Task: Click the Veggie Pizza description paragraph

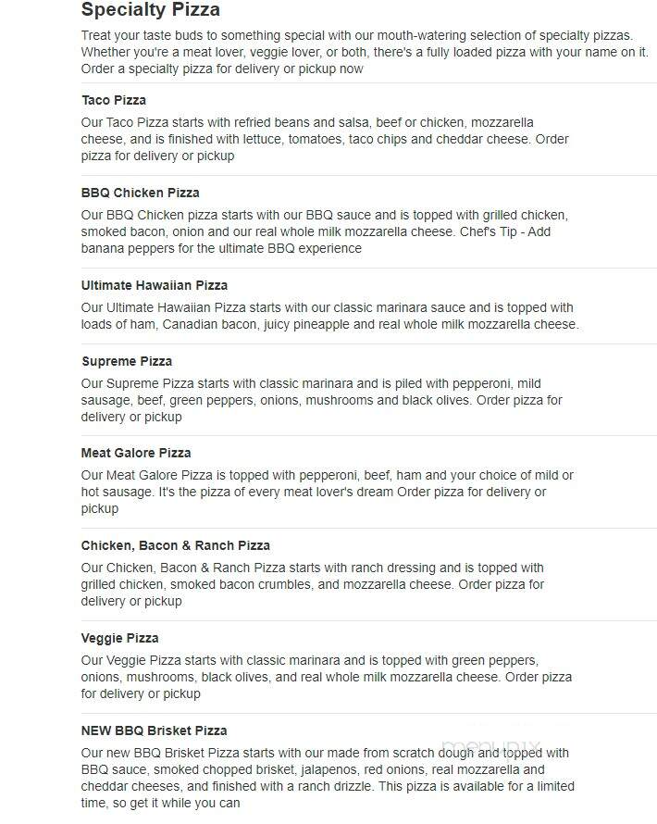Action: (x=326, y=677)
